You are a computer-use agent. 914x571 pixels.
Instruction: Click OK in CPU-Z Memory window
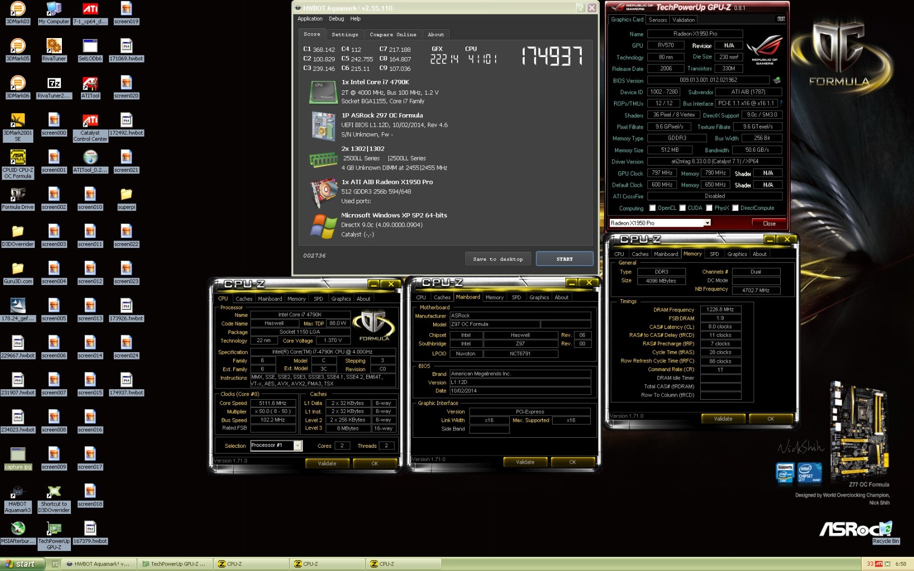click(x=771, y=418)
